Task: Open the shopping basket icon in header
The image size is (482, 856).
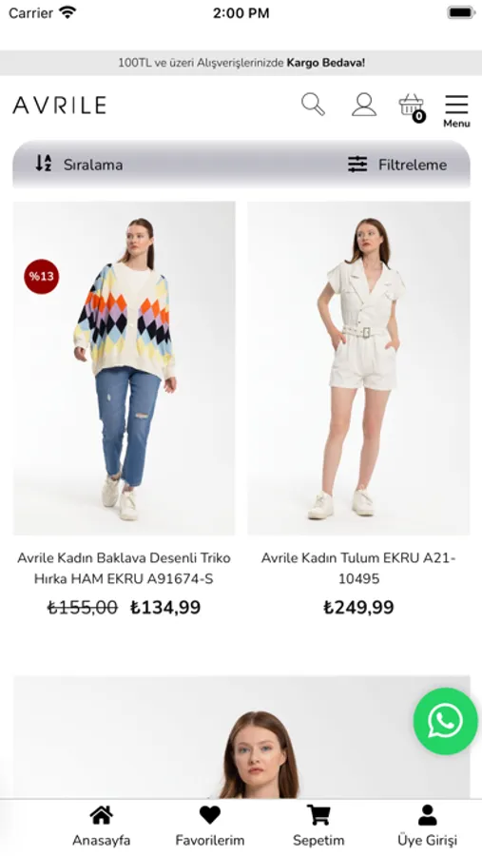Action: pyautogui.click(x=413, y=107)
